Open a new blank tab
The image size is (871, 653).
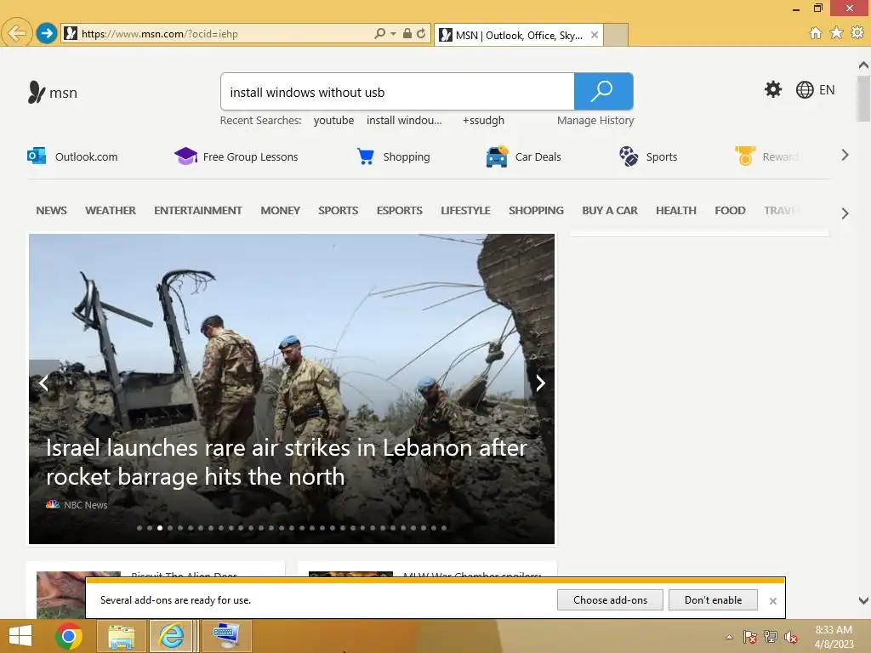(x=616, y=35)
